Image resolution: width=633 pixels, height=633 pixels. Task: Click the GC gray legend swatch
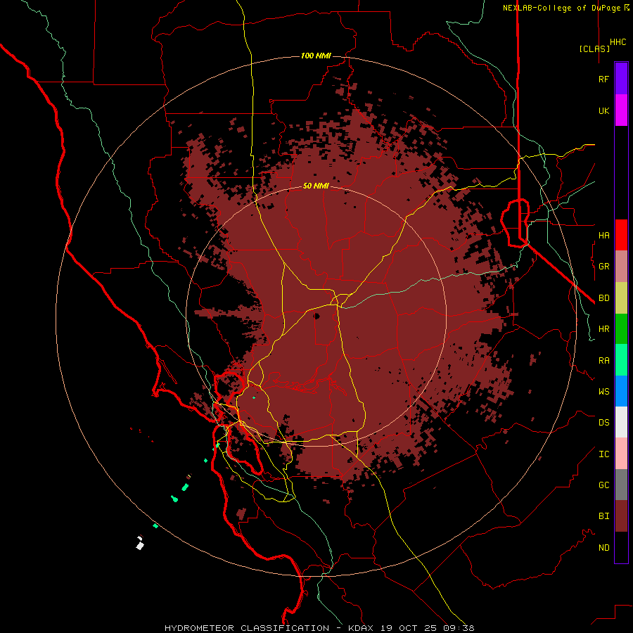coord(621,485)
